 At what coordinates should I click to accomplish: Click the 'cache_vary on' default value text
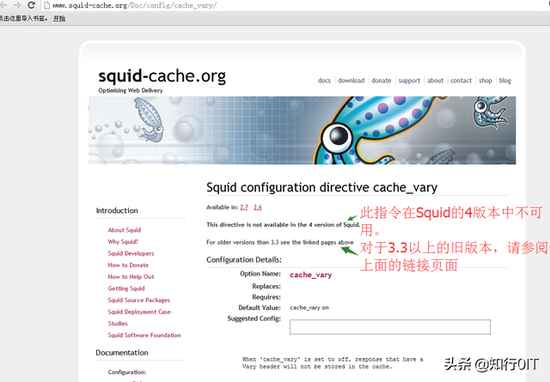[x=309, y=307]
